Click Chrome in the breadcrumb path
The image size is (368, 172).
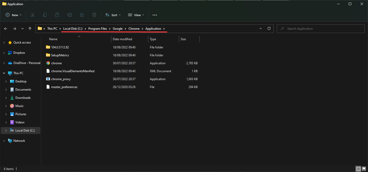(x=134, y=29)
